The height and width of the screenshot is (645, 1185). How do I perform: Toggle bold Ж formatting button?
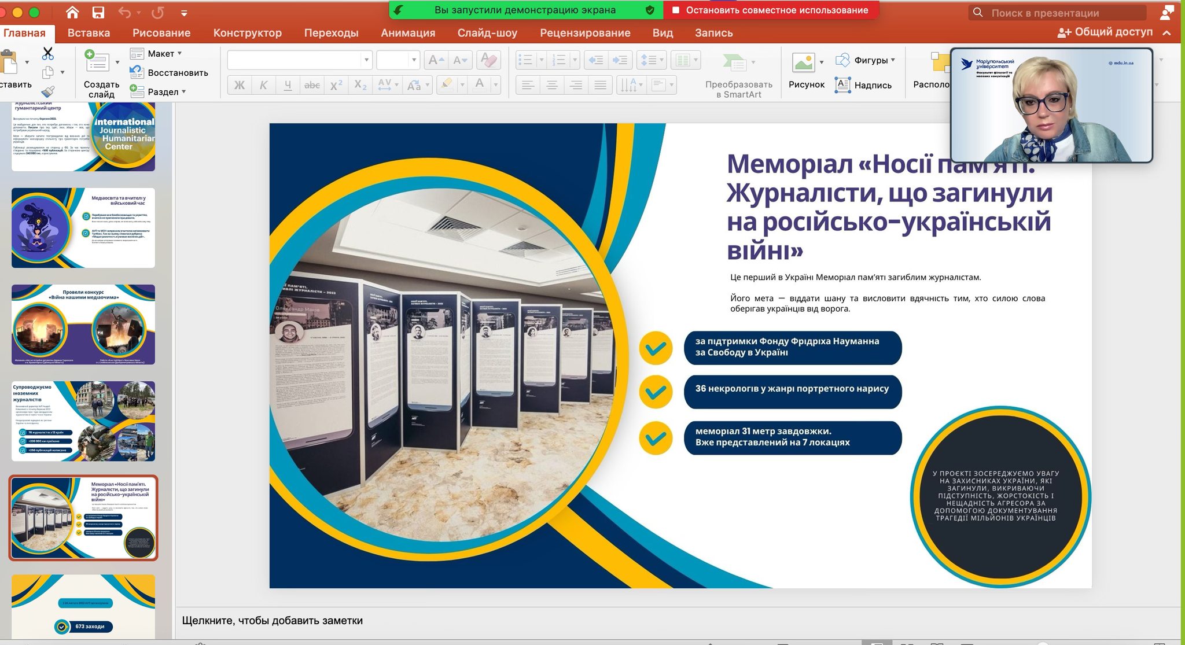click(x=239, y=86)
